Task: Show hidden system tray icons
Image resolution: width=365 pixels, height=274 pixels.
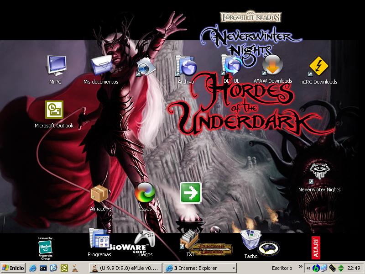Action: point(308,268)
